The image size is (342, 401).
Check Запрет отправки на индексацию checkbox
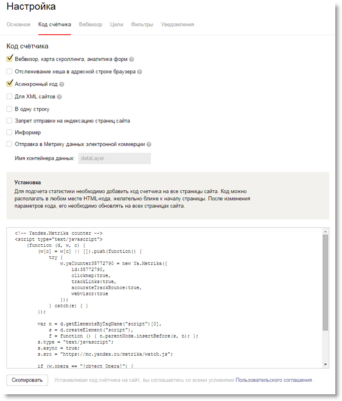pyautogui.click(x=10, y=121)
